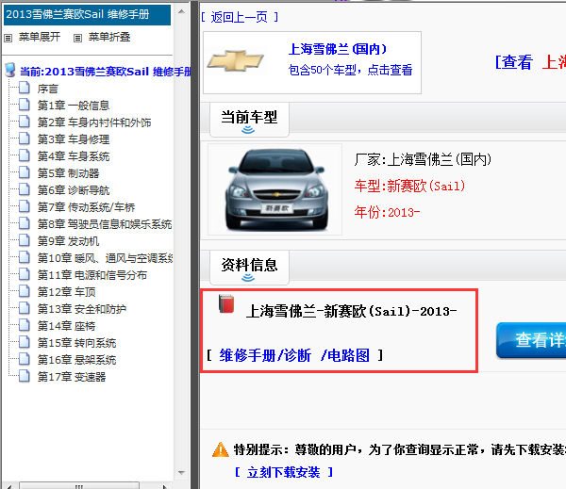Click the page icon beside 第1章 一般信息
This screenshot has height=489, width=566.
[25, 105]
